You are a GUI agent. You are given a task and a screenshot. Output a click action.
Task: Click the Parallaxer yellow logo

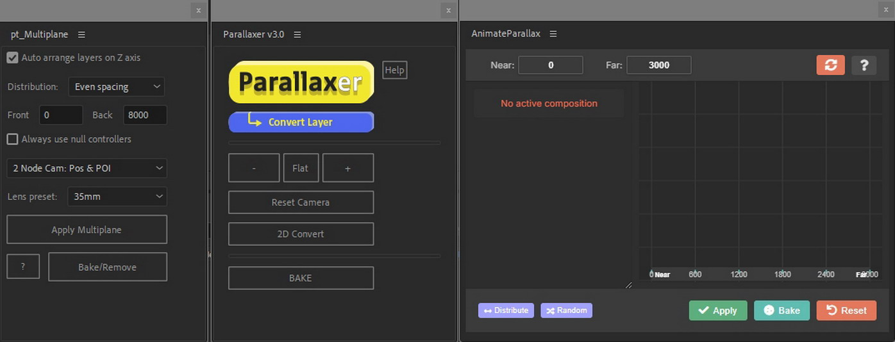[x=301, y=82]
